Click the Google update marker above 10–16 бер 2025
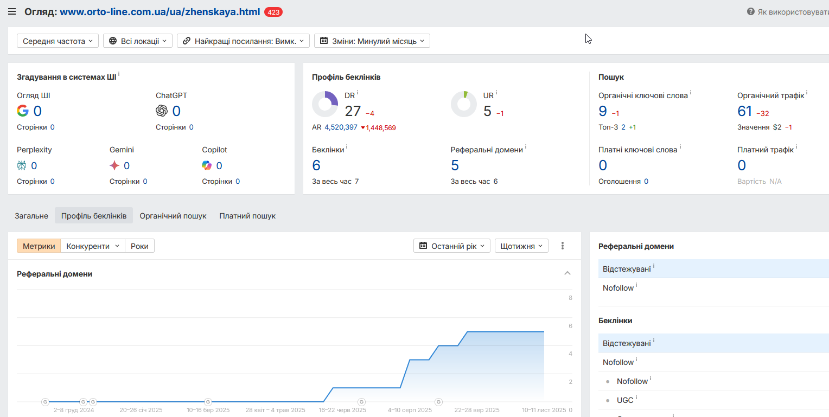The height and width of the screenshot is (417, 829). [x=208, y=402]
